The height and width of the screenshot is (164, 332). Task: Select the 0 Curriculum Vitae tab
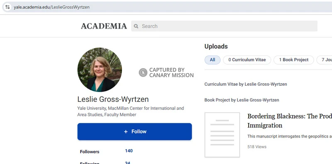point(247,60)
